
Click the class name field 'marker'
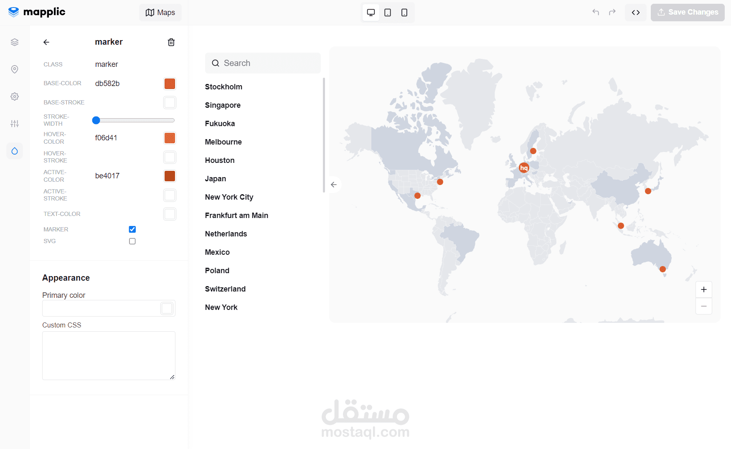click(107, 64)
